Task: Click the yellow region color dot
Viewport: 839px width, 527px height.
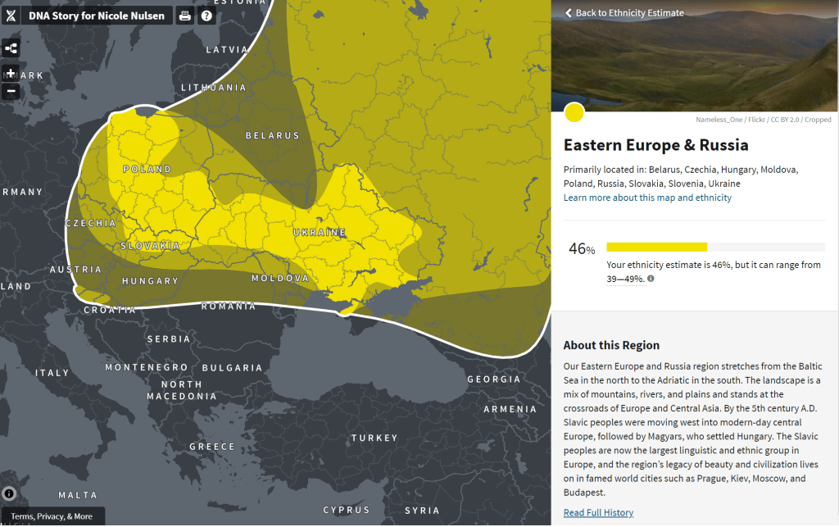Action: [x=574, y=113]
